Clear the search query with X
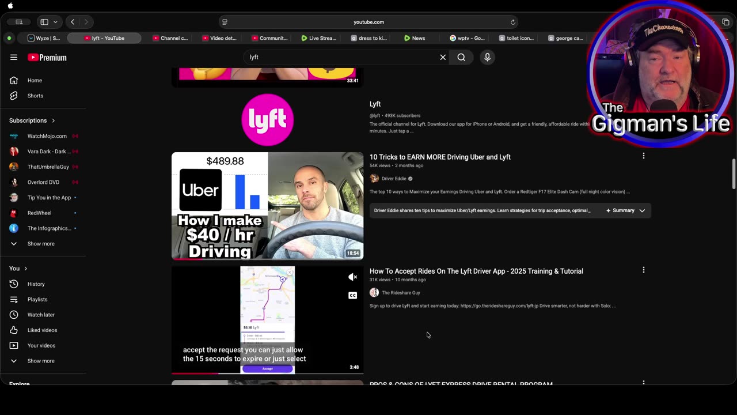 [x=443, y=57]
